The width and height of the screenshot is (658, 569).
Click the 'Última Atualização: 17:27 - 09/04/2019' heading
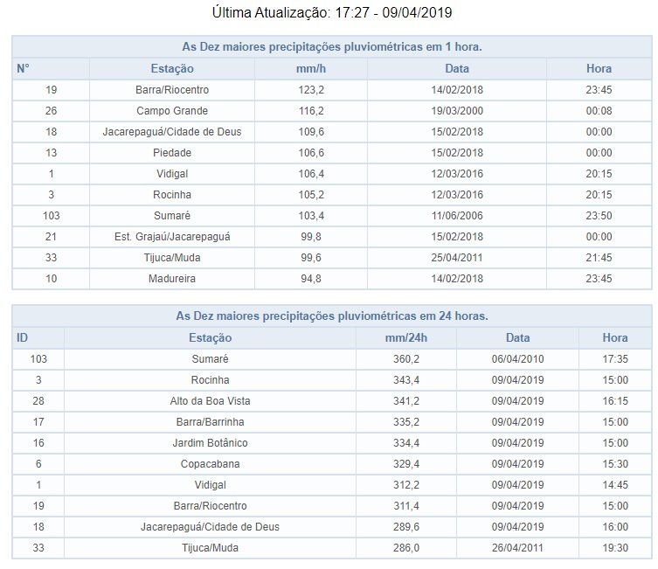[x=332, y=12]
